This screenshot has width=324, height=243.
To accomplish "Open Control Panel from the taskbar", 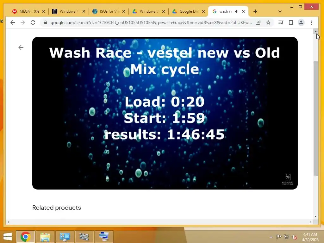I will tap(65, 237).
